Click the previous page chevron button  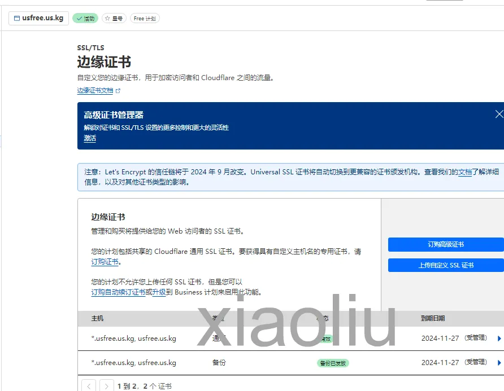coord(89,386)
